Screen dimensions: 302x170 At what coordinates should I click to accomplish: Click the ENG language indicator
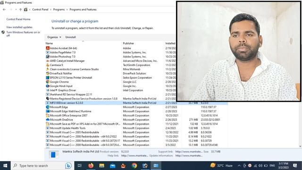click(x=272, y=166)
